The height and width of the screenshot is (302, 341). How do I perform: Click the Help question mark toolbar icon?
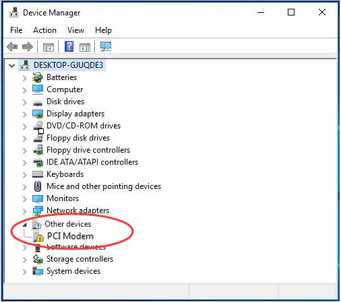[69, 46]
